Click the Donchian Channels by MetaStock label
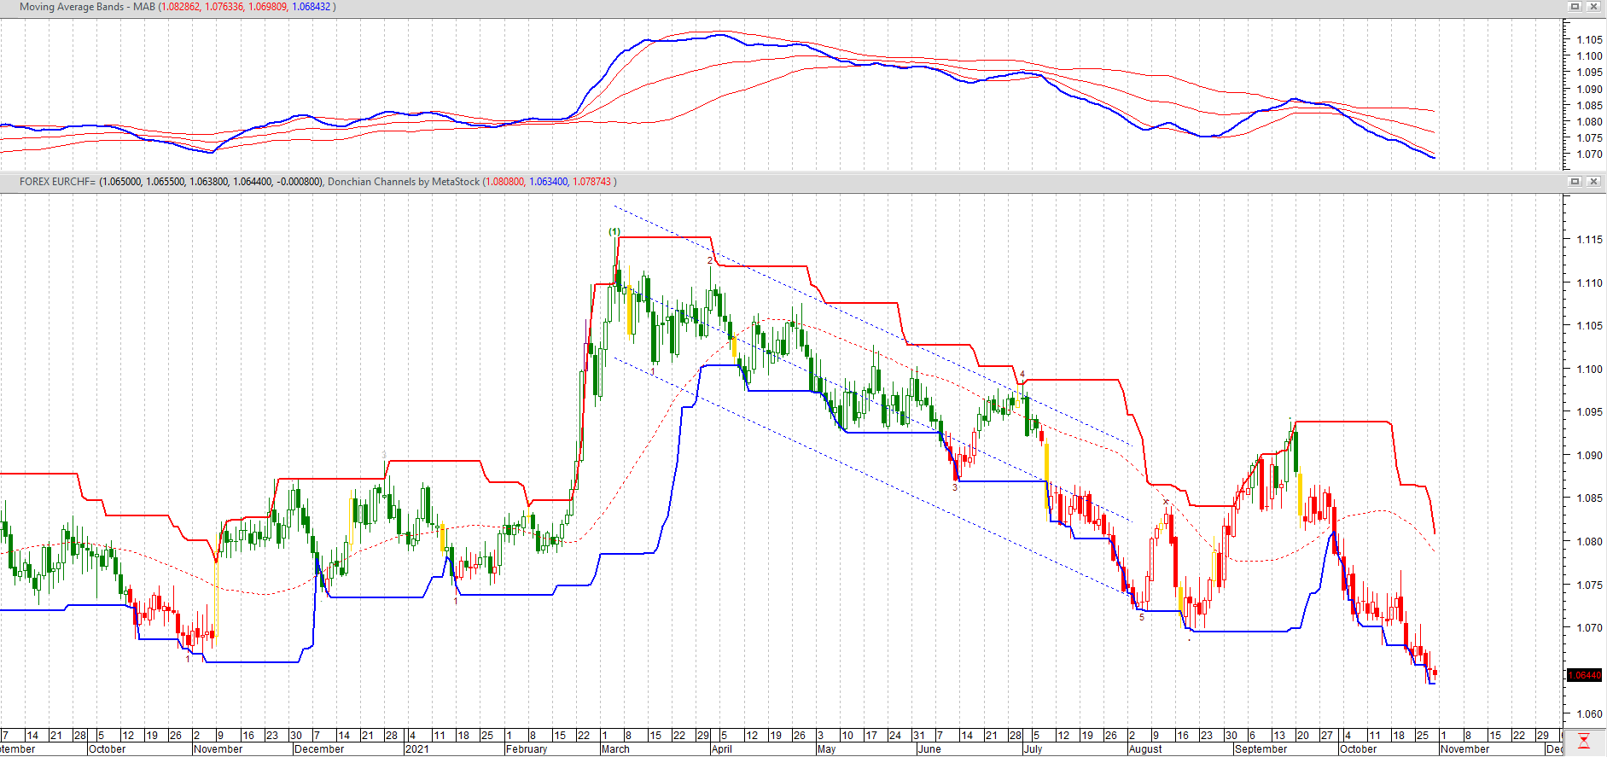 [x=404, y=182]
